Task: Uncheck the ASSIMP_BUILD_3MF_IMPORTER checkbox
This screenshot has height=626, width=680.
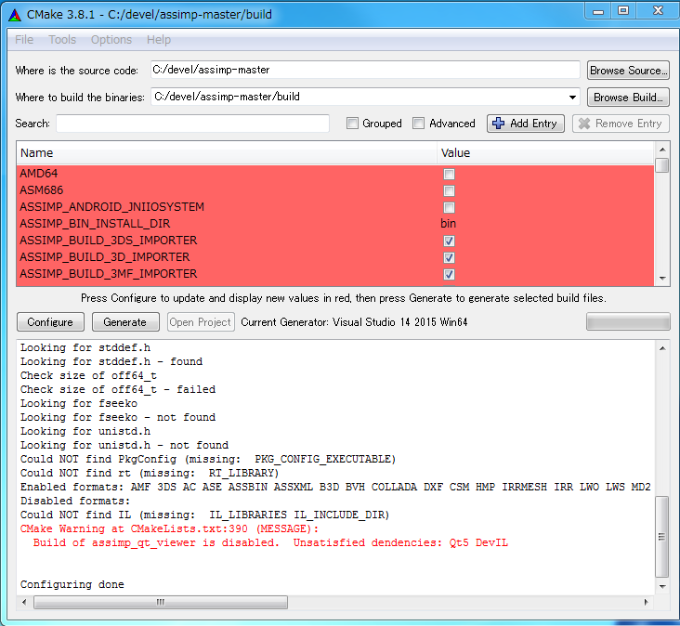Action: point(449,274)
